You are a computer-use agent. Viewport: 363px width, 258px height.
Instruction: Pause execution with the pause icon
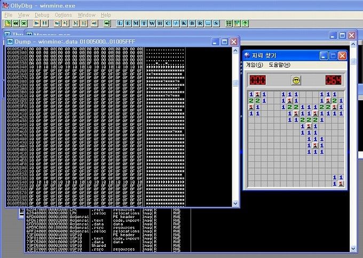[x=45, y=23]
